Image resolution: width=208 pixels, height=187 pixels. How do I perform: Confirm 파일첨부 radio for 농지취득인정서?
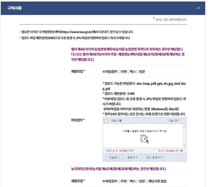click(104, 181)
